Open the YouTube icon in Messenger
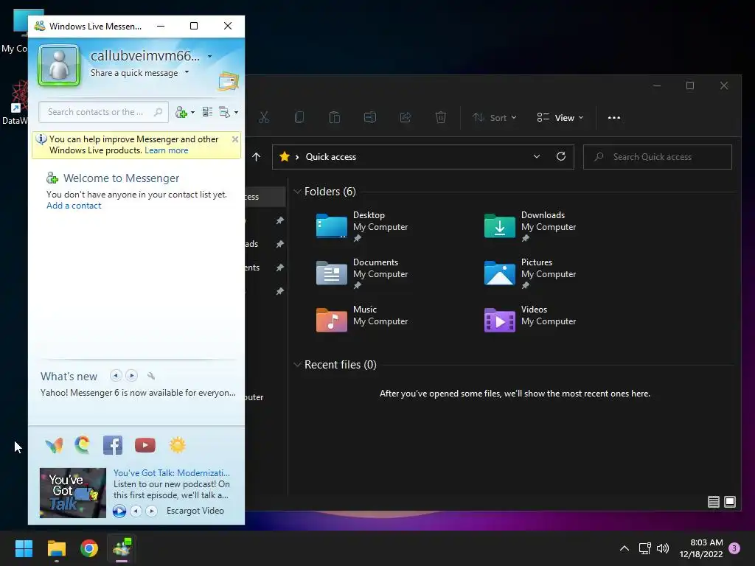 pyautogui.click(x=145, y=445)
